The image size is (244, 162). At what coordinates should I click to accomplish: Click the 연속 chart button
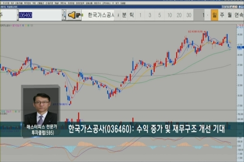coord(239,15)
